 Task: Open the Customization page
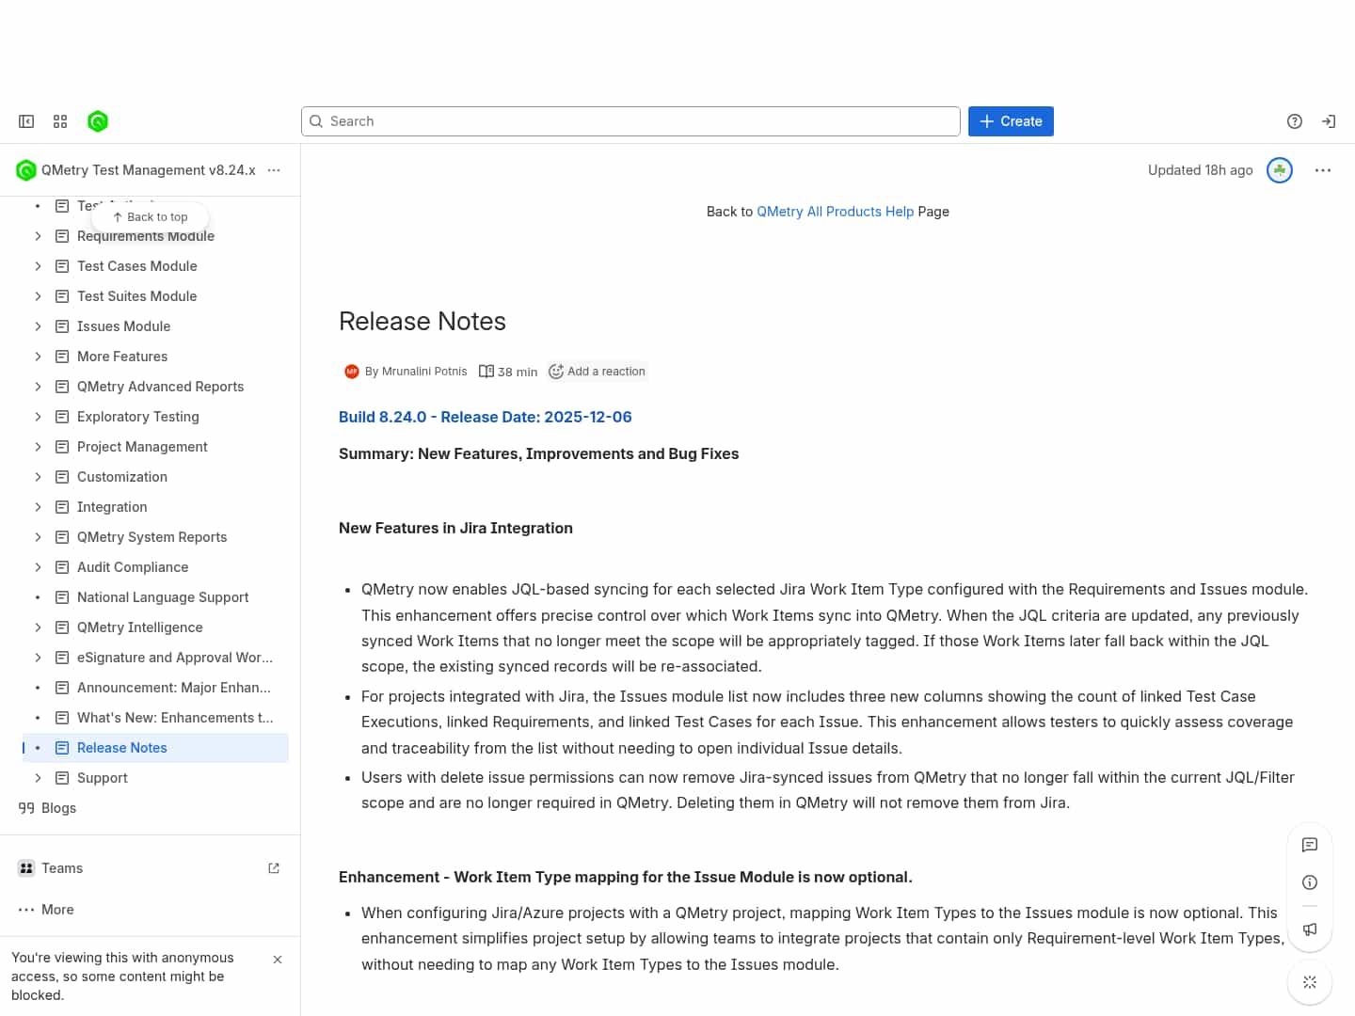[x=122, y=477]
